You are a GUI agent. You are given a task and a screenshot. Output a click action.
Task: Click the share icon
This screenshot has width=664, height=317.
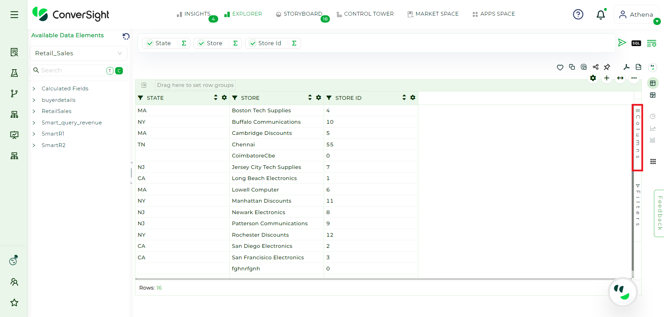595,67
